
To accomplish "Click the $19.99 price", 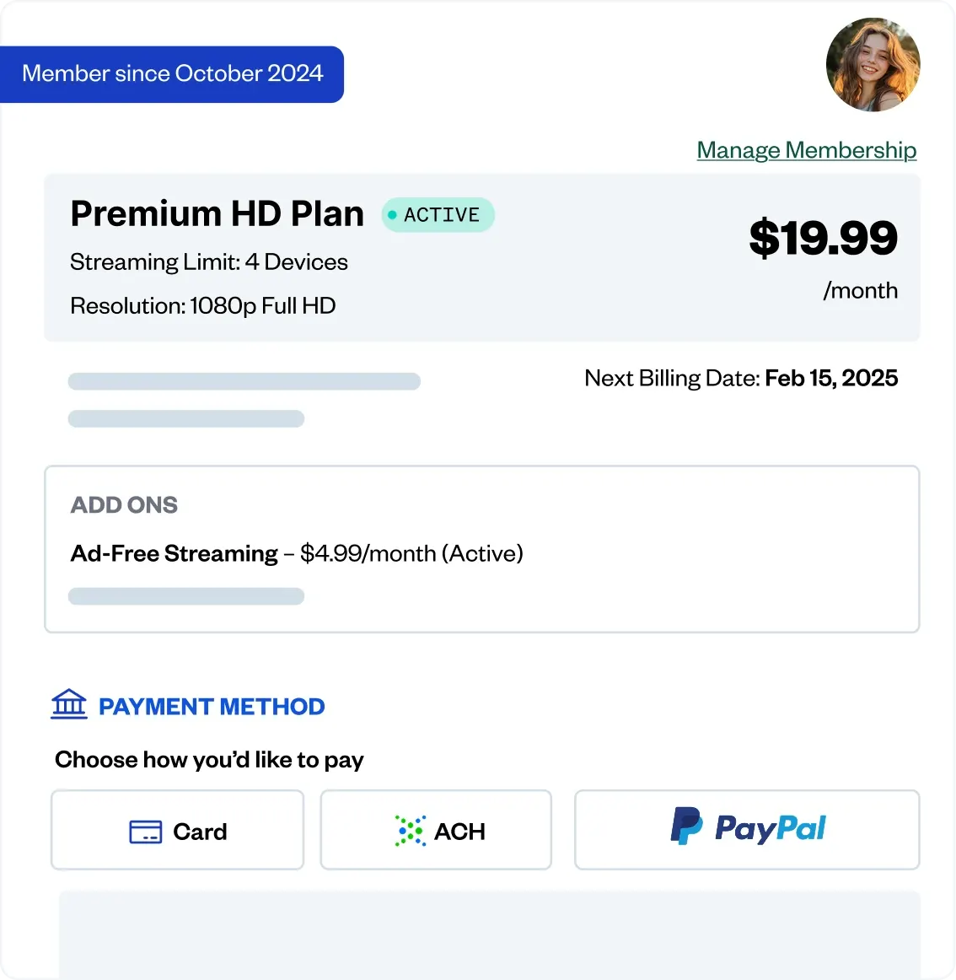I will click(x=823, y=238).
